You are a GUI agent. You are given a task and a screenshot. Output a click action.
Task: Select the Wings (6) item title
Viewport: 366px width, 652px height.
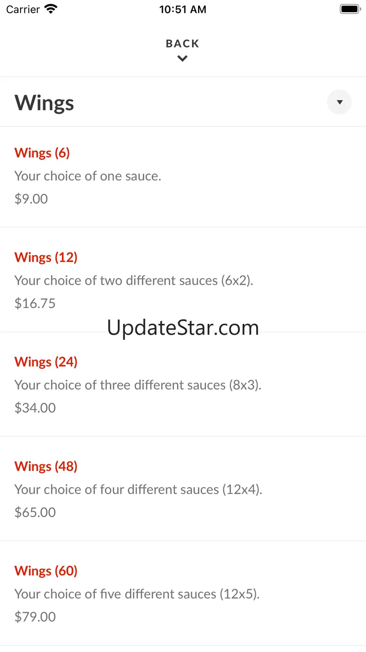pos(42,153)
